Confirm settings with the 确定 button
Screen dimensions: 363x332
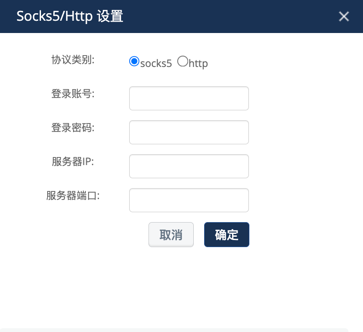click(x=226, y=235)
